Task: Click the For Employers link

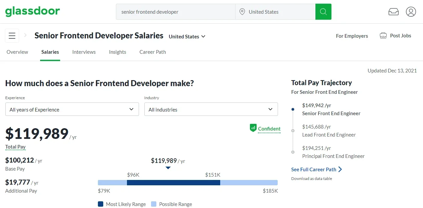Action: [x=352, y=36]
